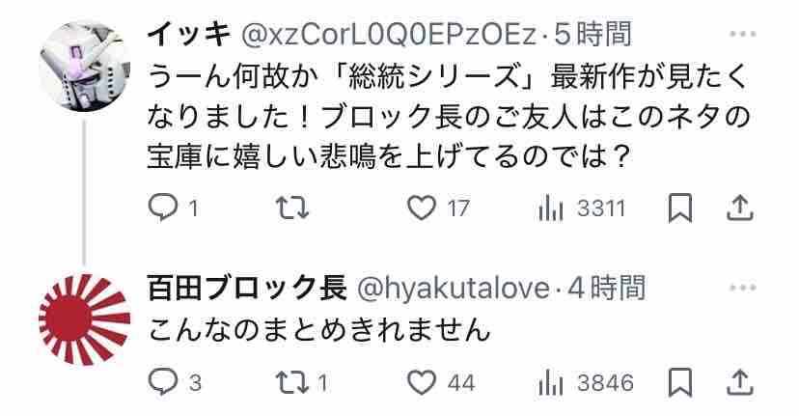The width and height of the screenshot is (799, 416).
Task: Open rising sun flag profile avatar
Action: [x=85, y=319]
